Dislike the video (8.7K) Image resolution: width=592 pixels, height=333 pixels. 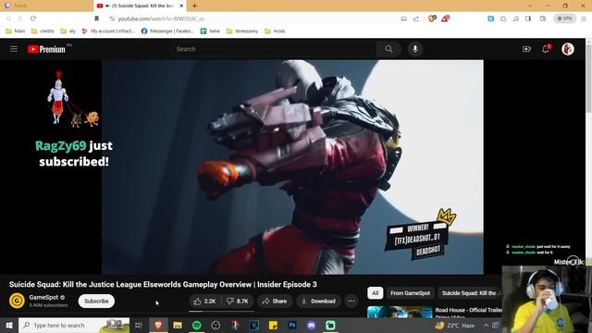(x=238, y=301)
